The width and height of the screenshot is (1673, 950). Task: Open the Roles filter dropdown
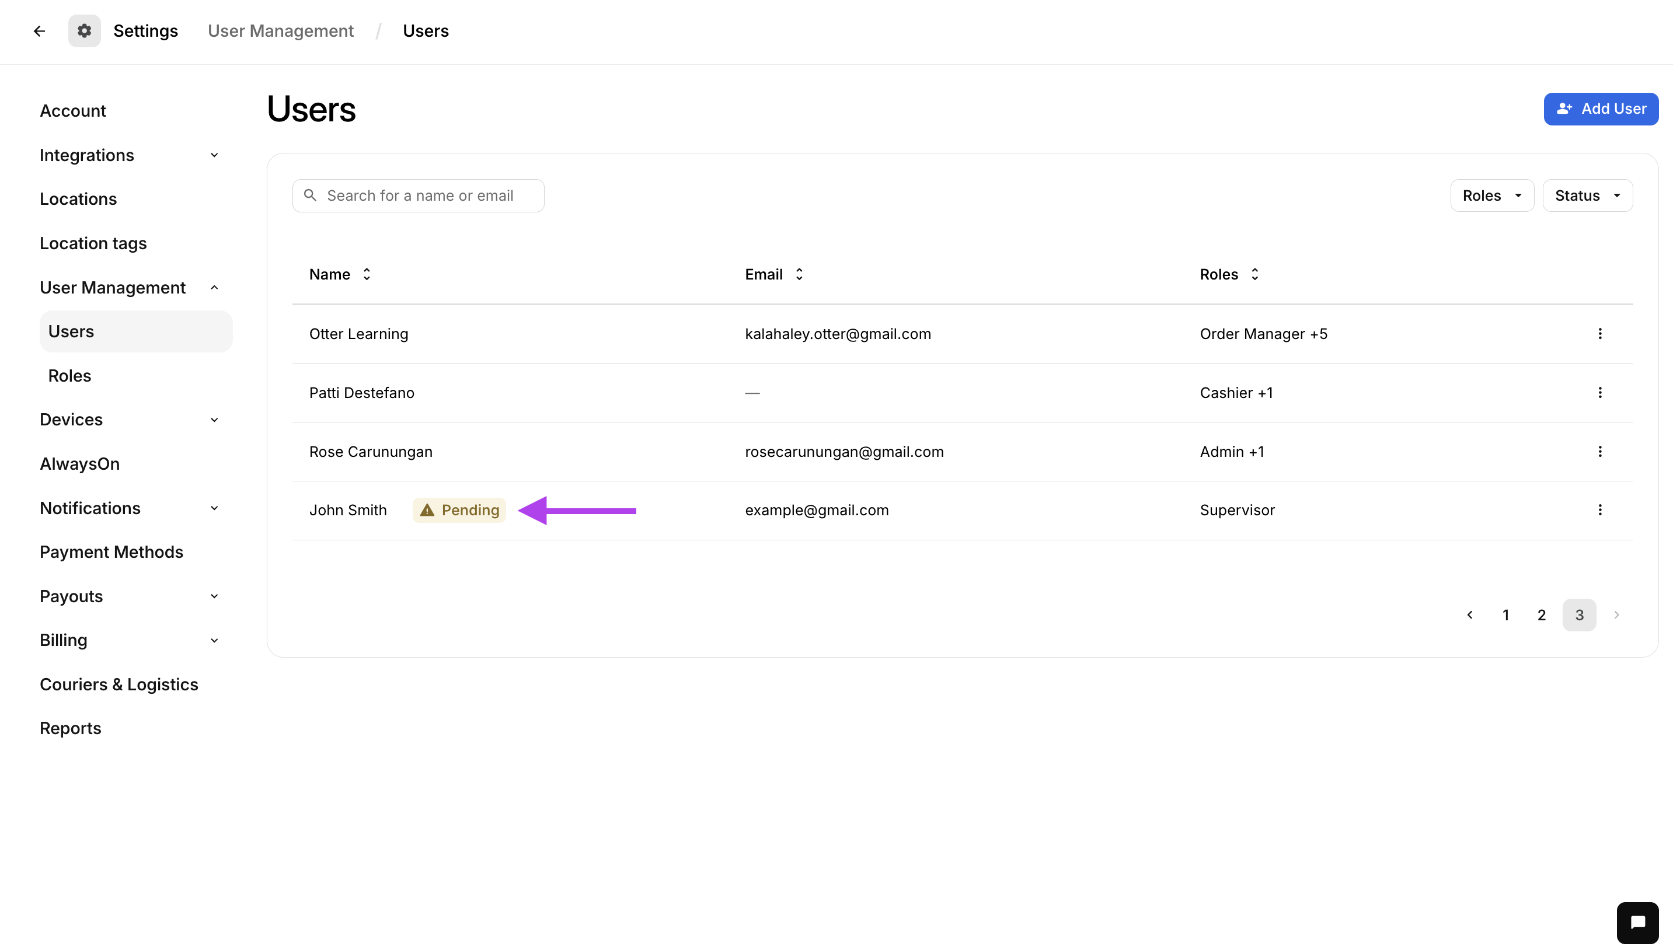tap(1491, 195)
